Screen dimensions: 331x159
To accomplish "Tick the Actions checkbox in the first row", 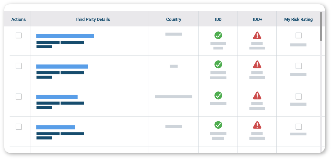I will [x=19, y=35].
